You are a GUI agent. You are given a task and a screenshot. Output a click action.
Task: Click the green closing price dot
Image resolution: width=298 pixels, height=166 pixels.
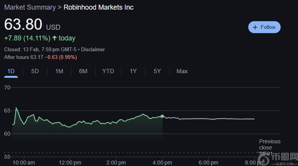click(162, 116)
